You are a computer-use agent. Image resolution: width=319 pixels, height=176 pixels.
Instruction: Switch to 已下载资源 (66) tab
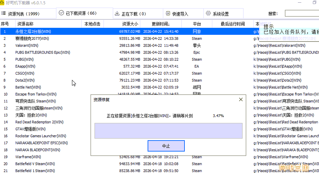click(x=84, y=13)
